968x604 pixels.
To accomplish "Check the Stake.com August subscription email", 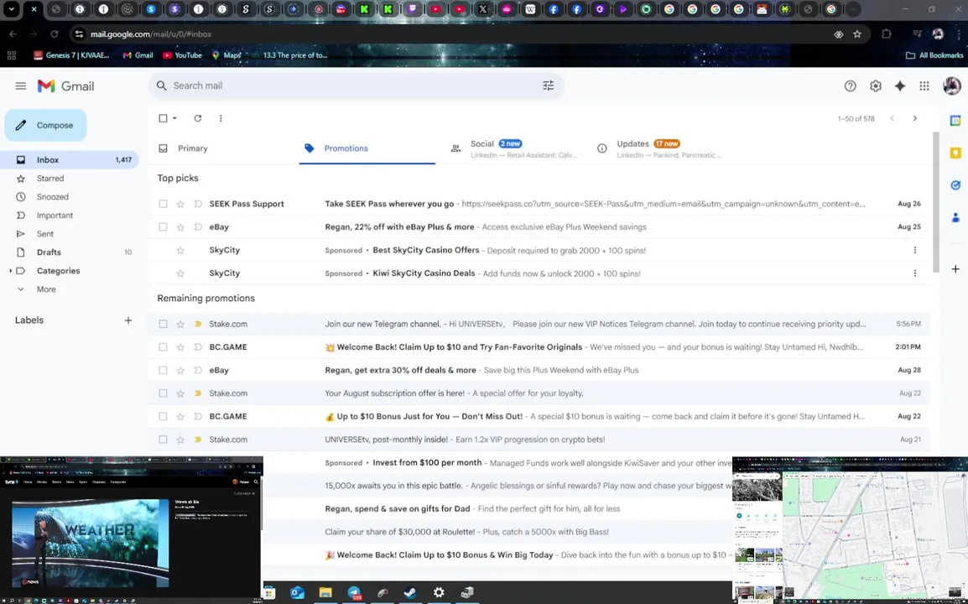I will coord(163,393).
